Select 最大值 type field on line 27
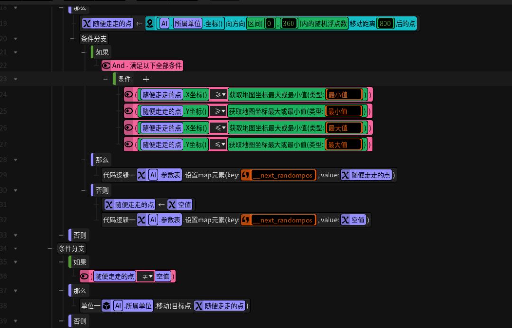The width and height of the screenshot is (512, 328). [344, 144]
